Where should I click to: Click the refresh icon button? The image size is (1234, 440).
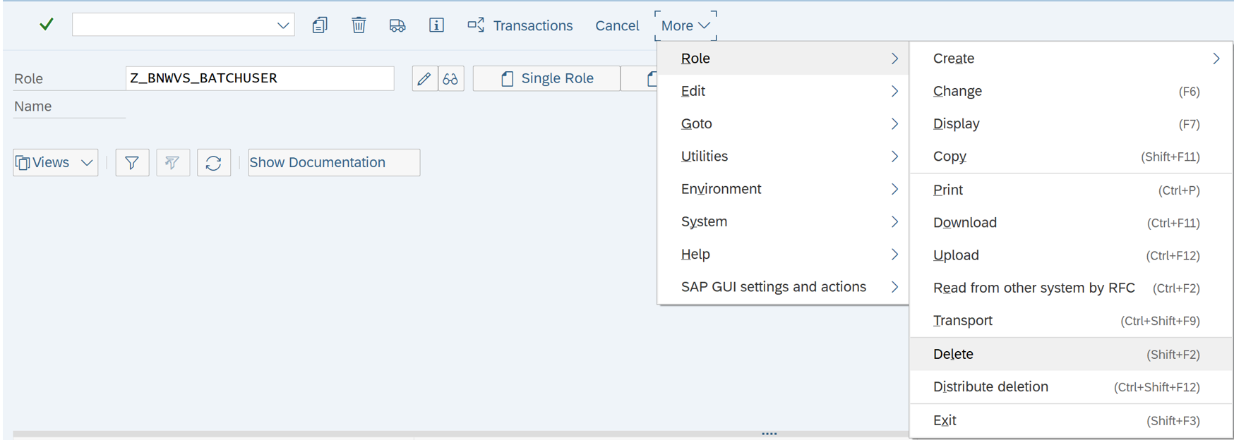pos(214,163)
